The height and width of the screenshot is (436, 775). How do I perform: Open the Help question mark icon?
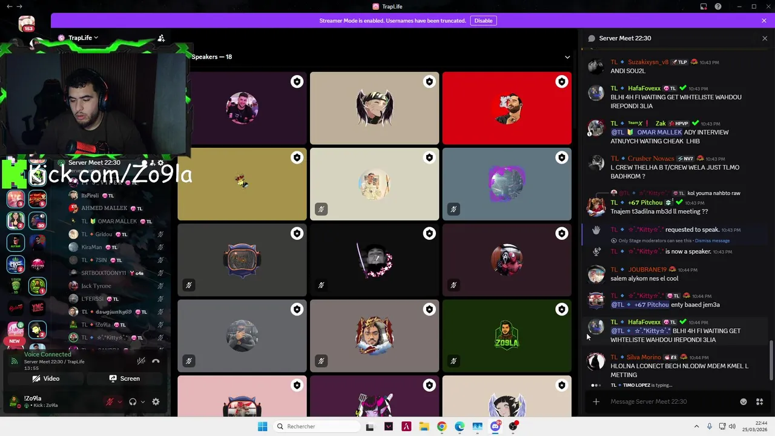tap(718, 7)
